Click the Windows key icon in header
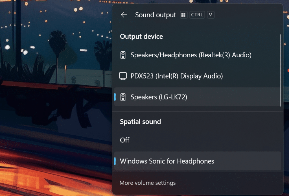 point(183,15)
